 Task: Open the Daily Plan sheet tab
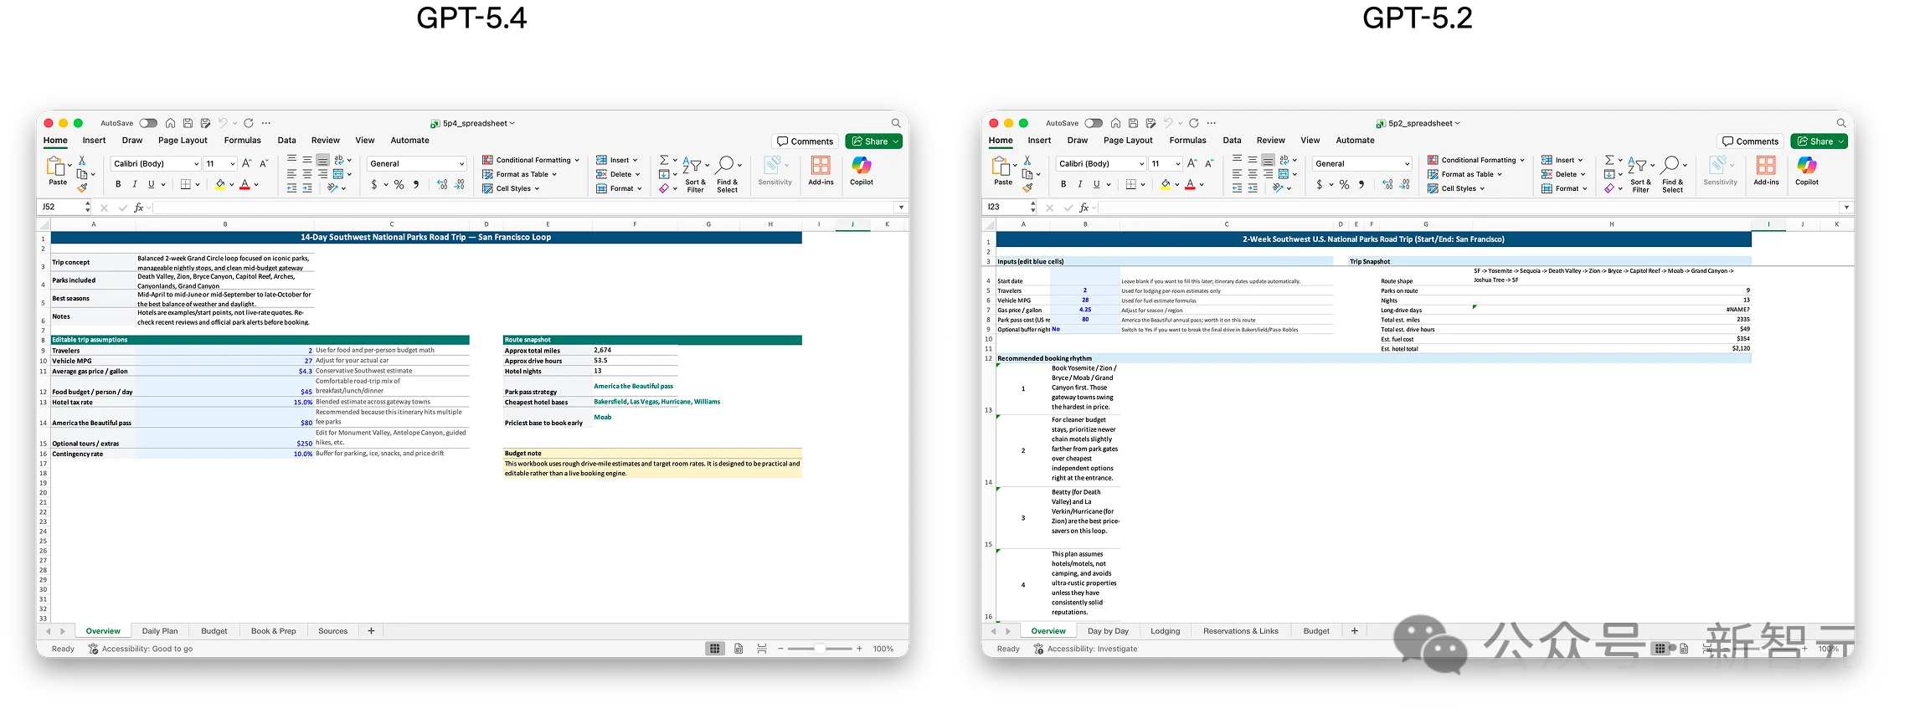coord(160,631)
